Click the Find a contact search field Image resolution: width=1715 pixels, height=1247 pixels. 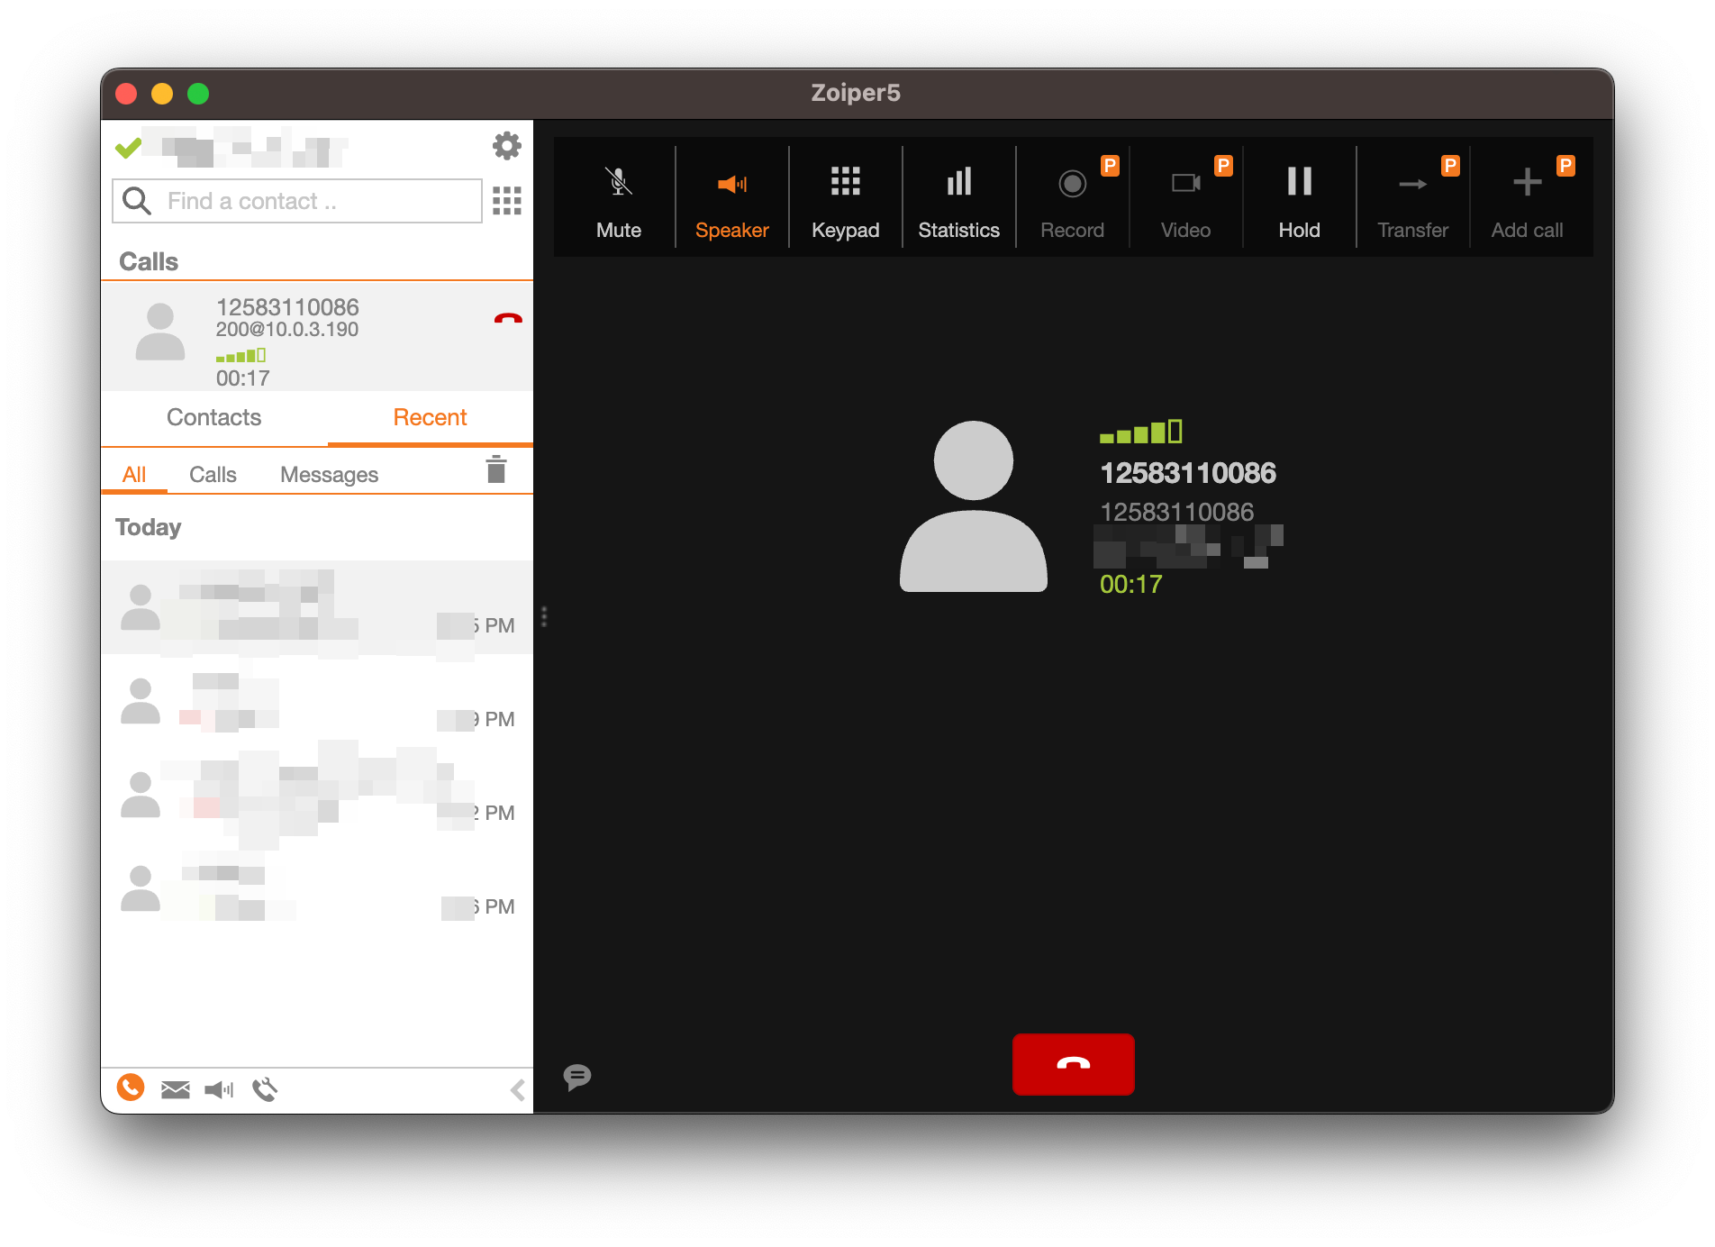[297, 200]
